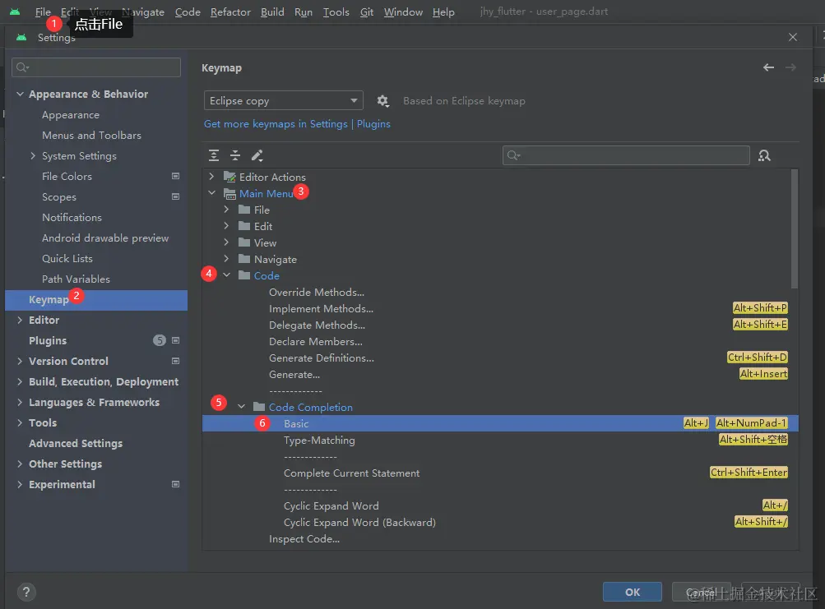Collapse the Code Completion node
The width and height of the screenshot is (825, 609).
point(242,407)
